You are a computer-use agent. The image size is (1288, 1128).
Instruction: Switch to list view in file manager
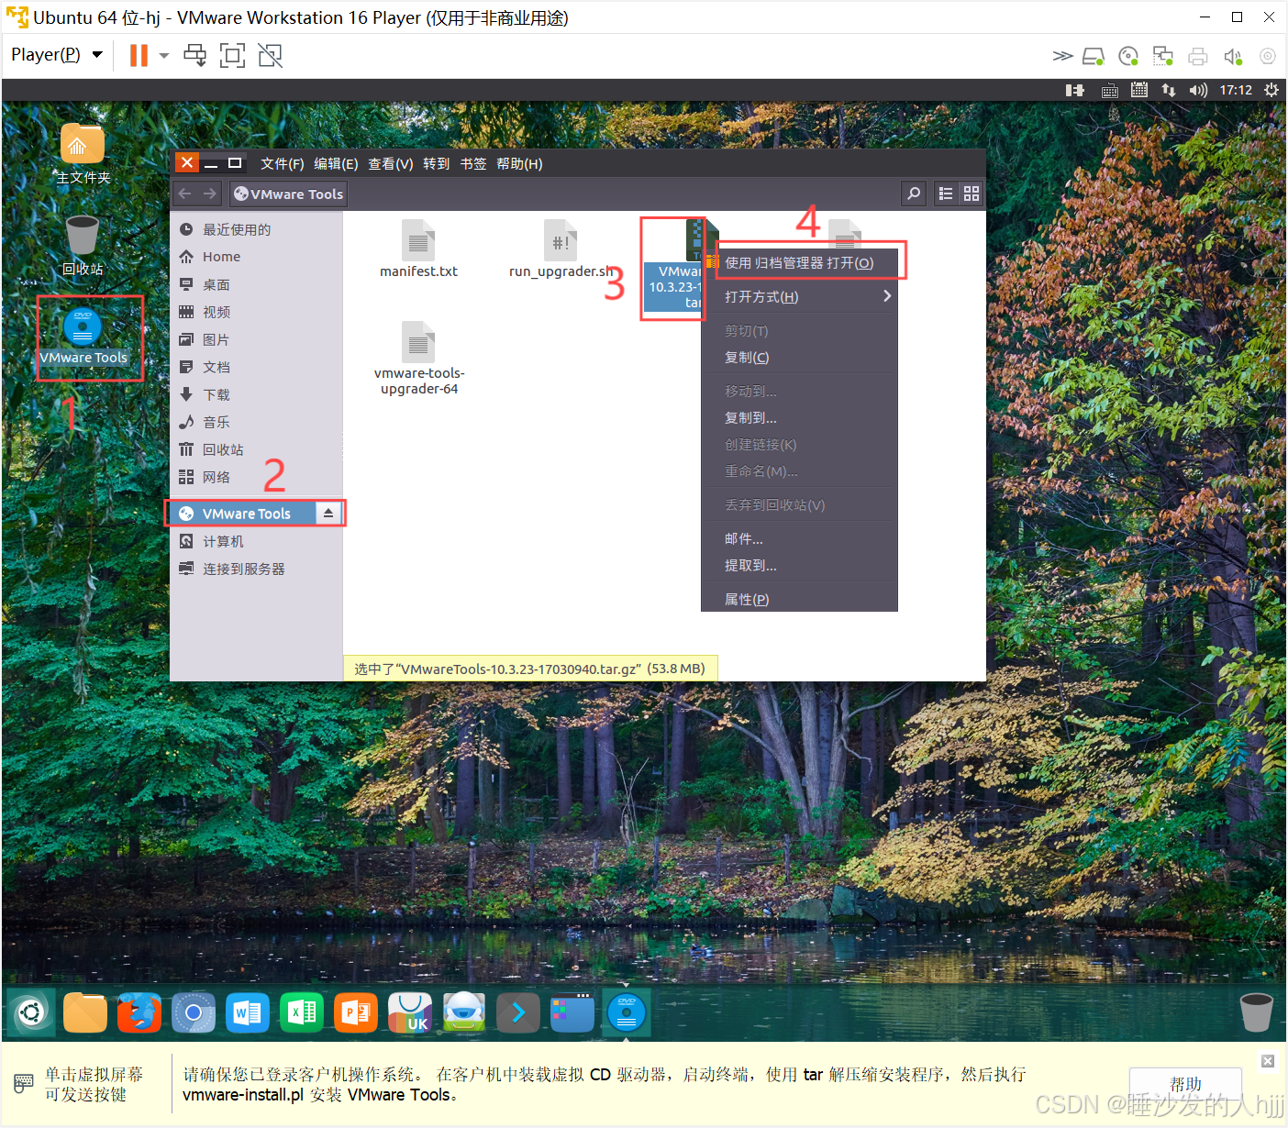(x=946, y=194)
